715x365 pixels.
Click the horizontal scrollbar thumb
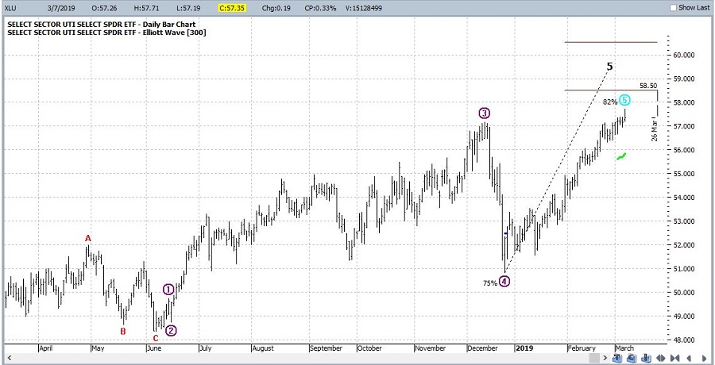coord(594,358)
